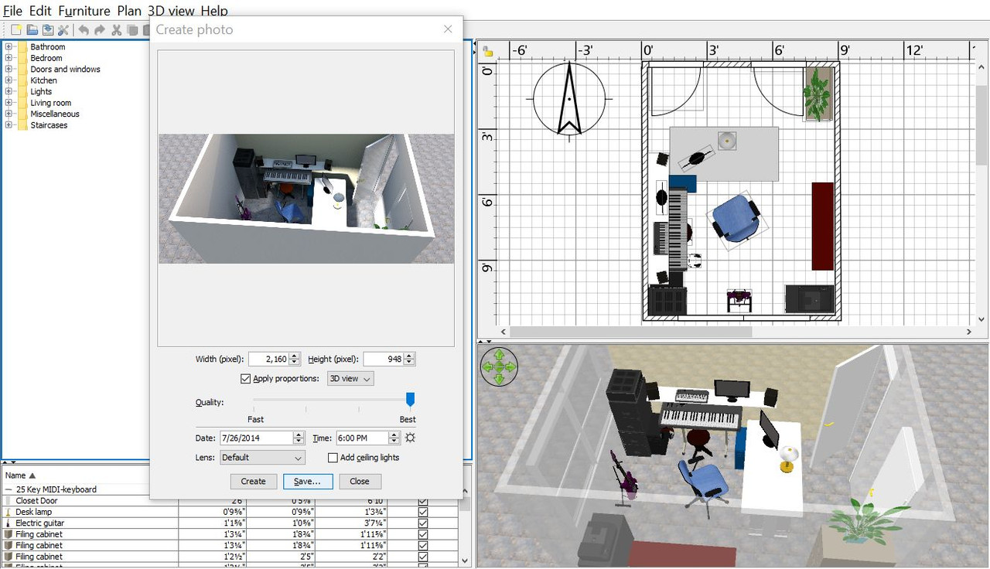Click the Width pixel input field
This screenshot has height=569, width=990.
[268, 359]
